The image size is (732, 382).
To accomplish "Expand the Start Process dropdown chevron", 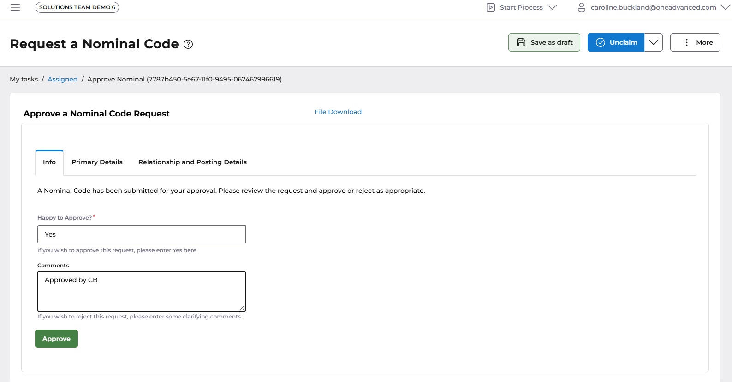I will (x=552, y=7).
